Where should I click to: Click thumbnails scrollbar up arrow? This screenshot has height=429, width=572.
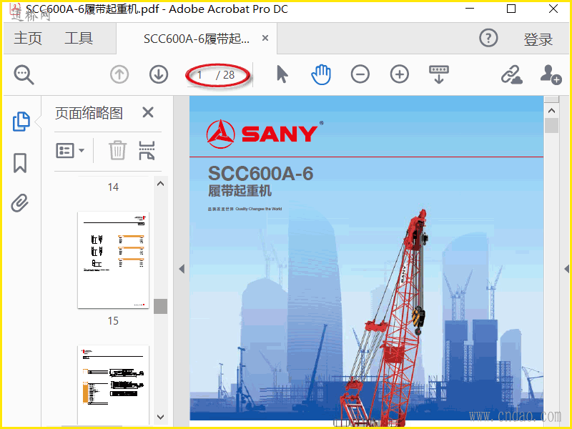(160, 184)
